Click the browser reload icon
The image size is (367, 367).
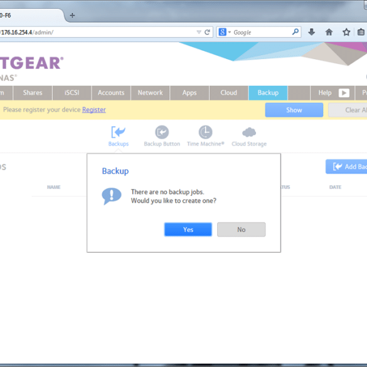(207, 32)
